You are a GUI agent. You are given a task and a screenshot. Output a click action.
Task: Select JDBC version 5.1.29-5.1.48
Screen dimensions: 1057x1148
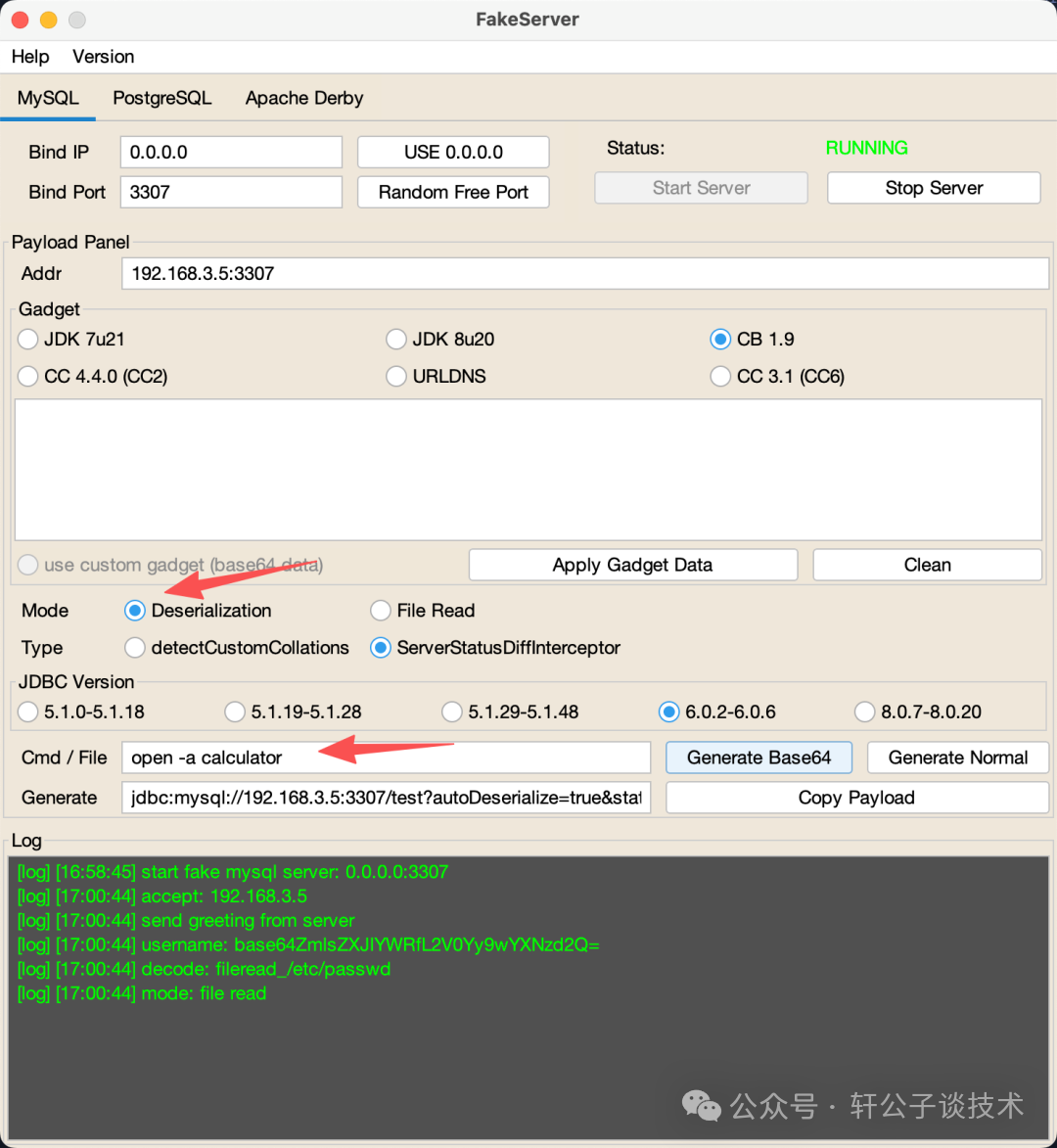point(510,712)
